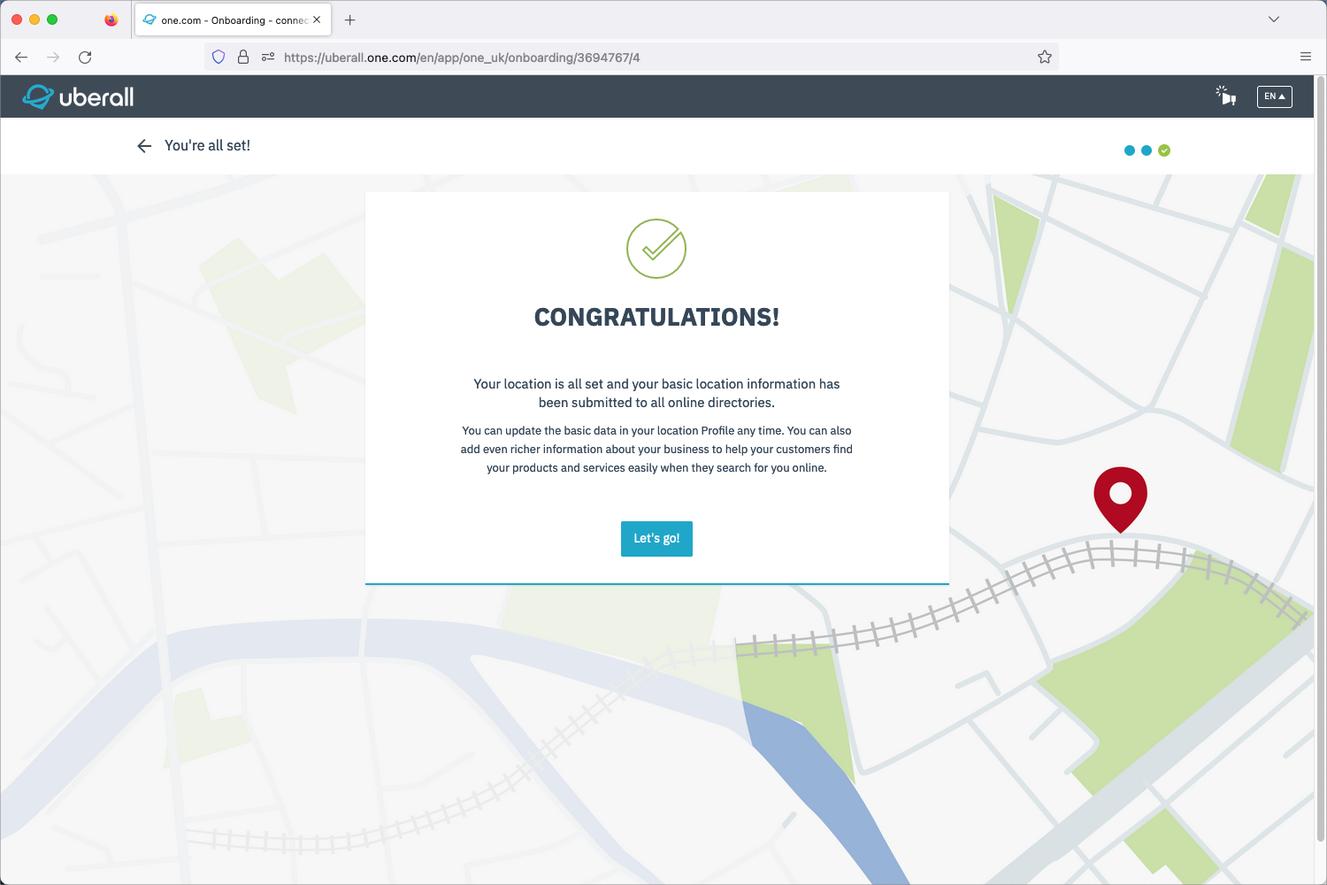Select the first blue progress step dot

[1129, 150]
